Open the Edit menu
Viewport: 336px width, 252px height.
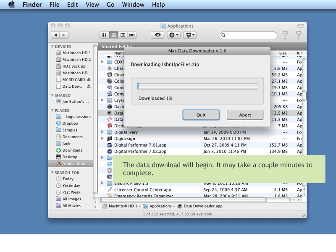coord(72,5)
